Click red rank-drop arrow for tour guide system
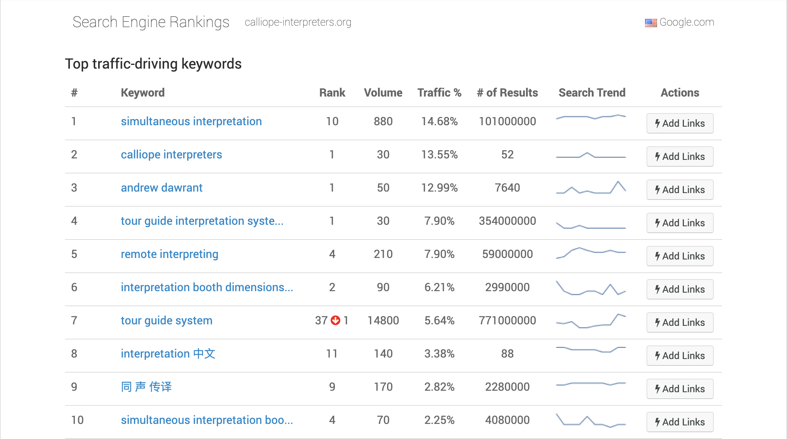 pos(335,320)
